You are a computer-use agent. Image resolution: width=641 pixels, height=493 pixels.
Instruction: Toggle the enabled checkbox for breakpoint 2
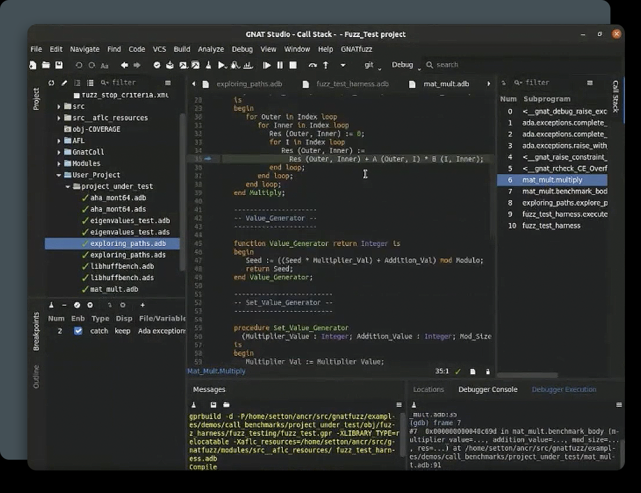coord(78,331)
